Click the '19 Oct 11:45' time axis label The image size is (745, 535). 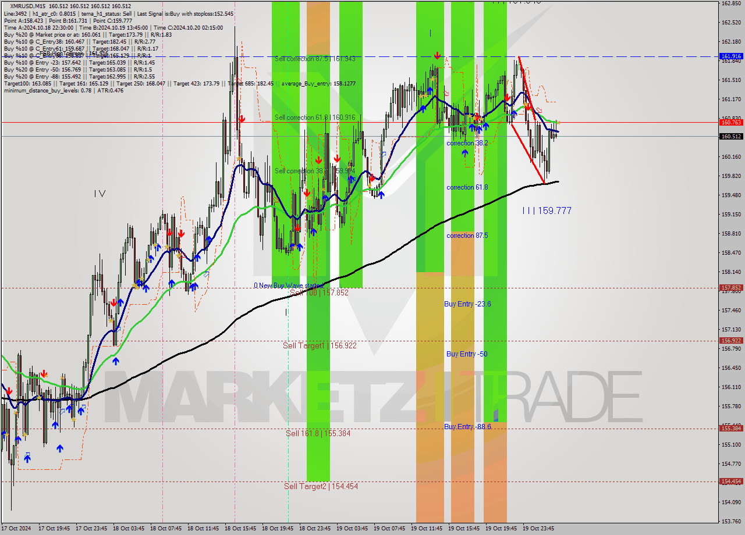click(x=427, y=529)
